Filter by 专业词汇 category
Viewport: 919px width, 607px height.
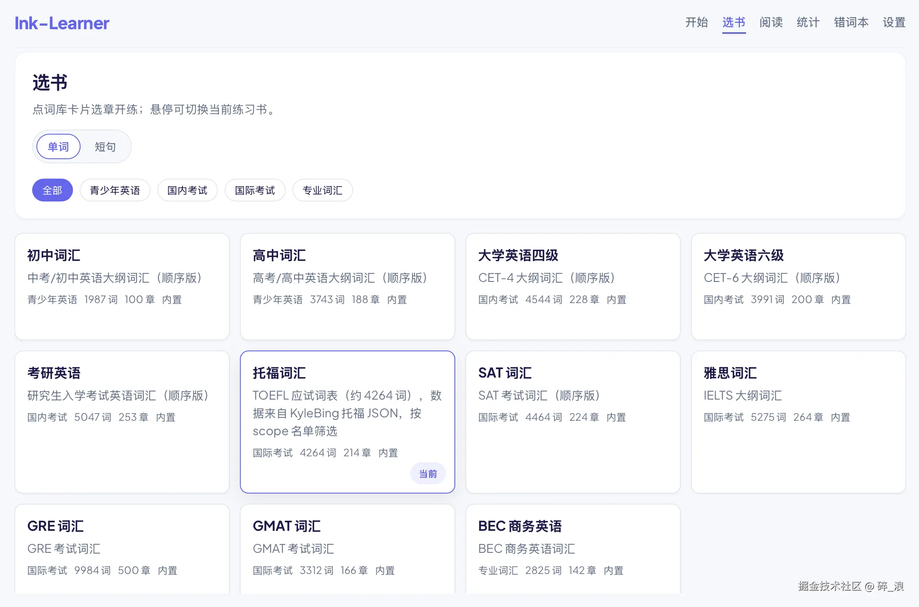pos(323,190)
